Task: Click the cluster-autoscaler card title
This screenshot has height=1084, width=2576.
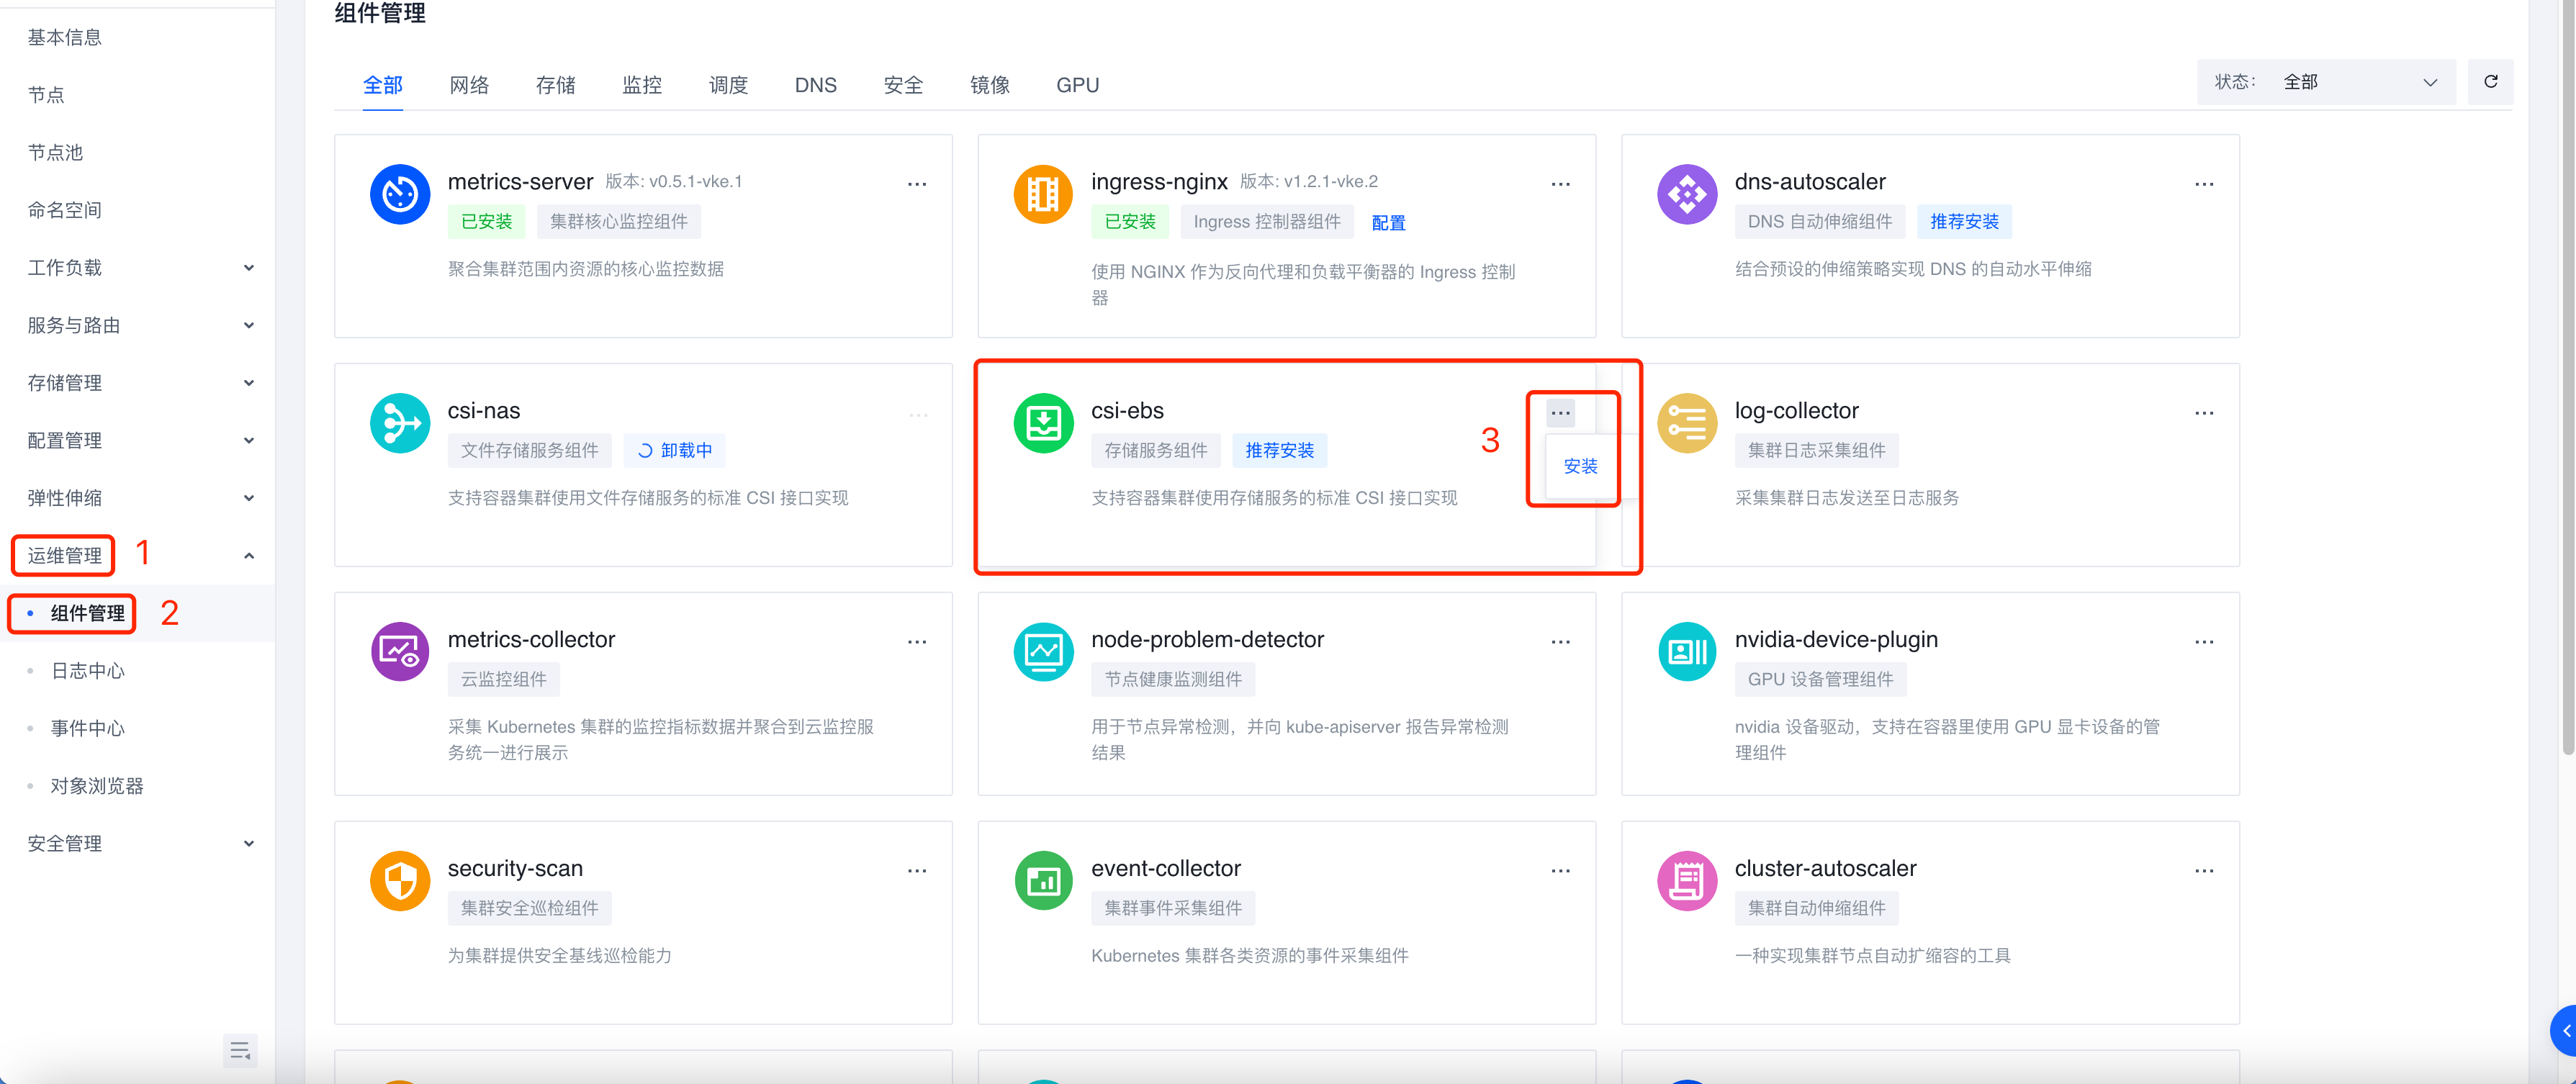Action: click(1825, 868)
